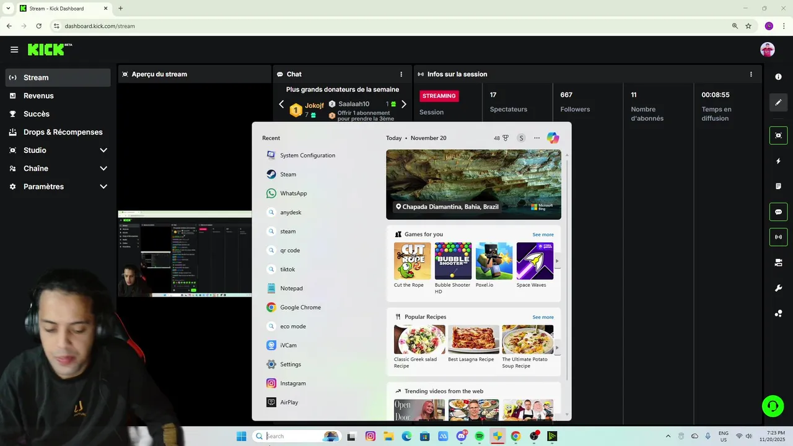Click the KICK logo

pos(50,49)
